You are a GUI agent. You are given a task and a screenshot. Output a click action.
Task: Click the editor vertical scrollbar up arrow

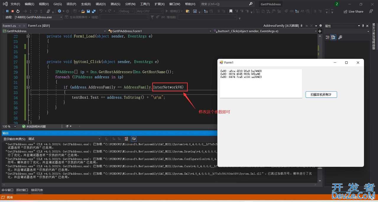coord(320,36)
